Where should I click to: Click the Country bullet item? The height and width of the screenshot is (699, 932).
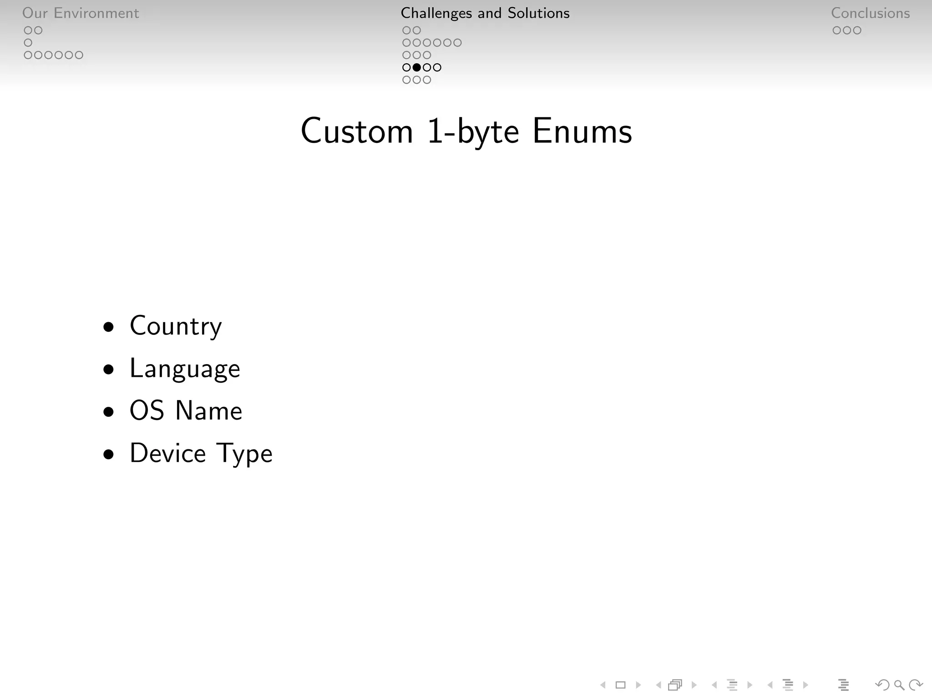point(176,326)
